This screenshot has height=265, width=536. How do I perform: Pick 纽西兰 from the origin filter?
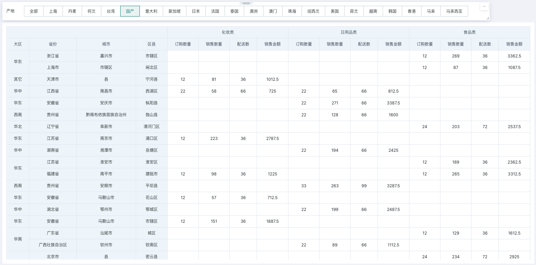tap(313, 11)
